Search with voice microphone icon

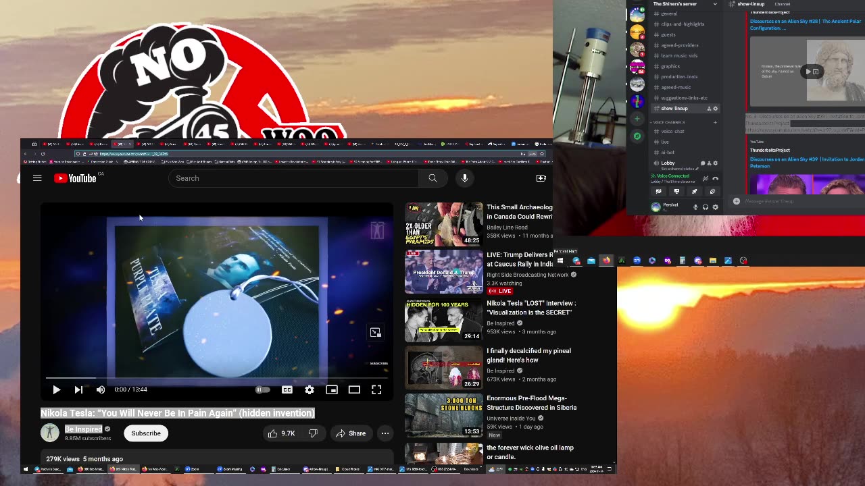[x=464, y=178]
